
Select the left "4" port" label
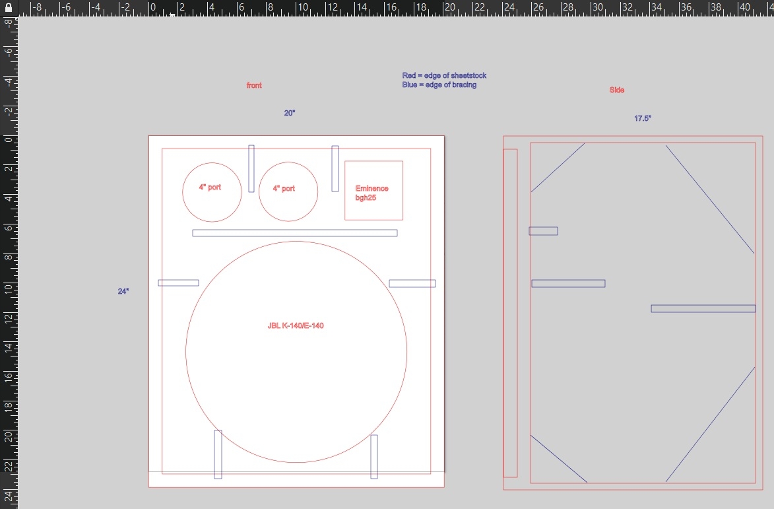click(210, 187)
